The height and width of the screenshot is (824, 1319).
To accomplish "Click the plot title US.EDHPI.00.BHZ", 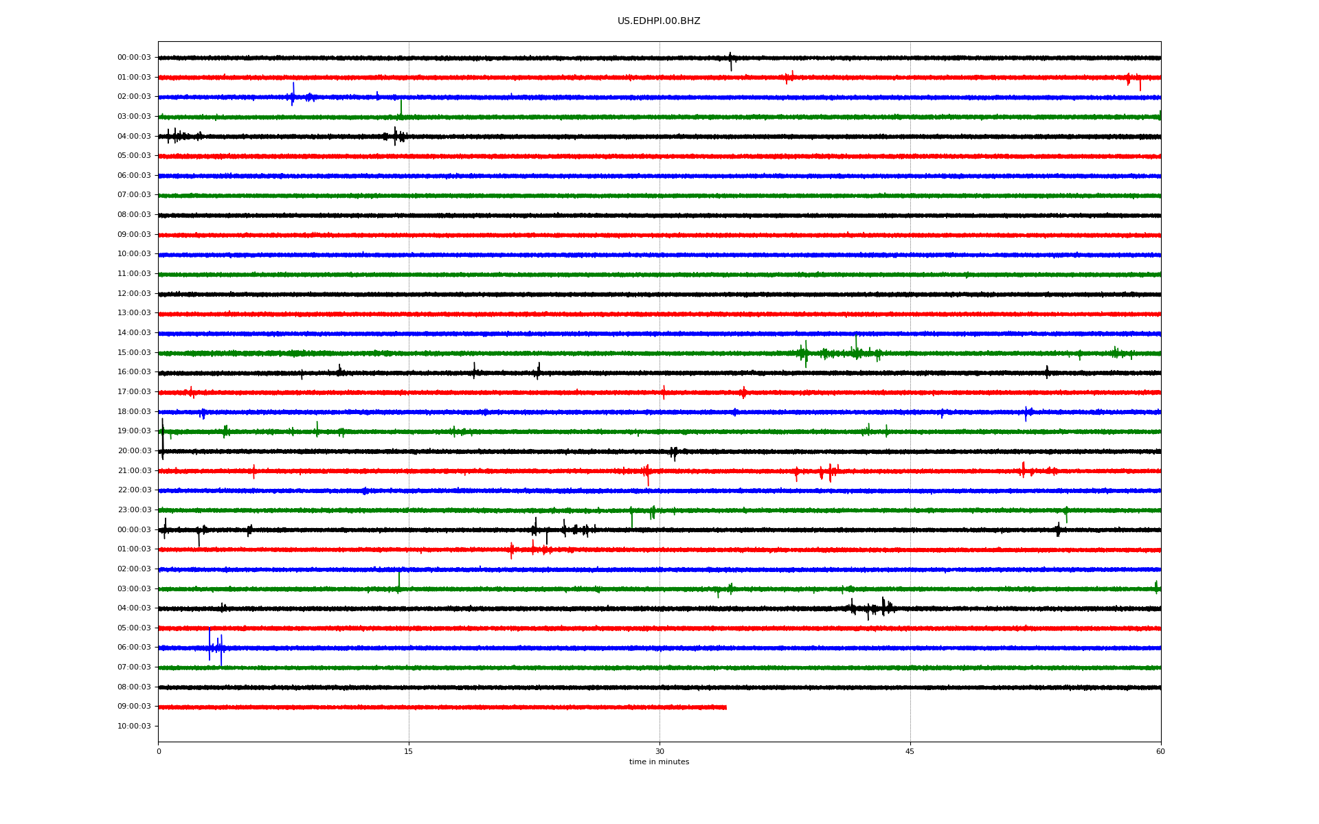I will pyautogui.click(x=659, y=21).
